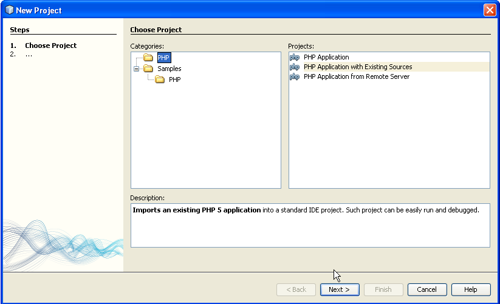Choose PHP Application with Existing Sources
This screenshot has height=304, width=500.
click(358, 67)
